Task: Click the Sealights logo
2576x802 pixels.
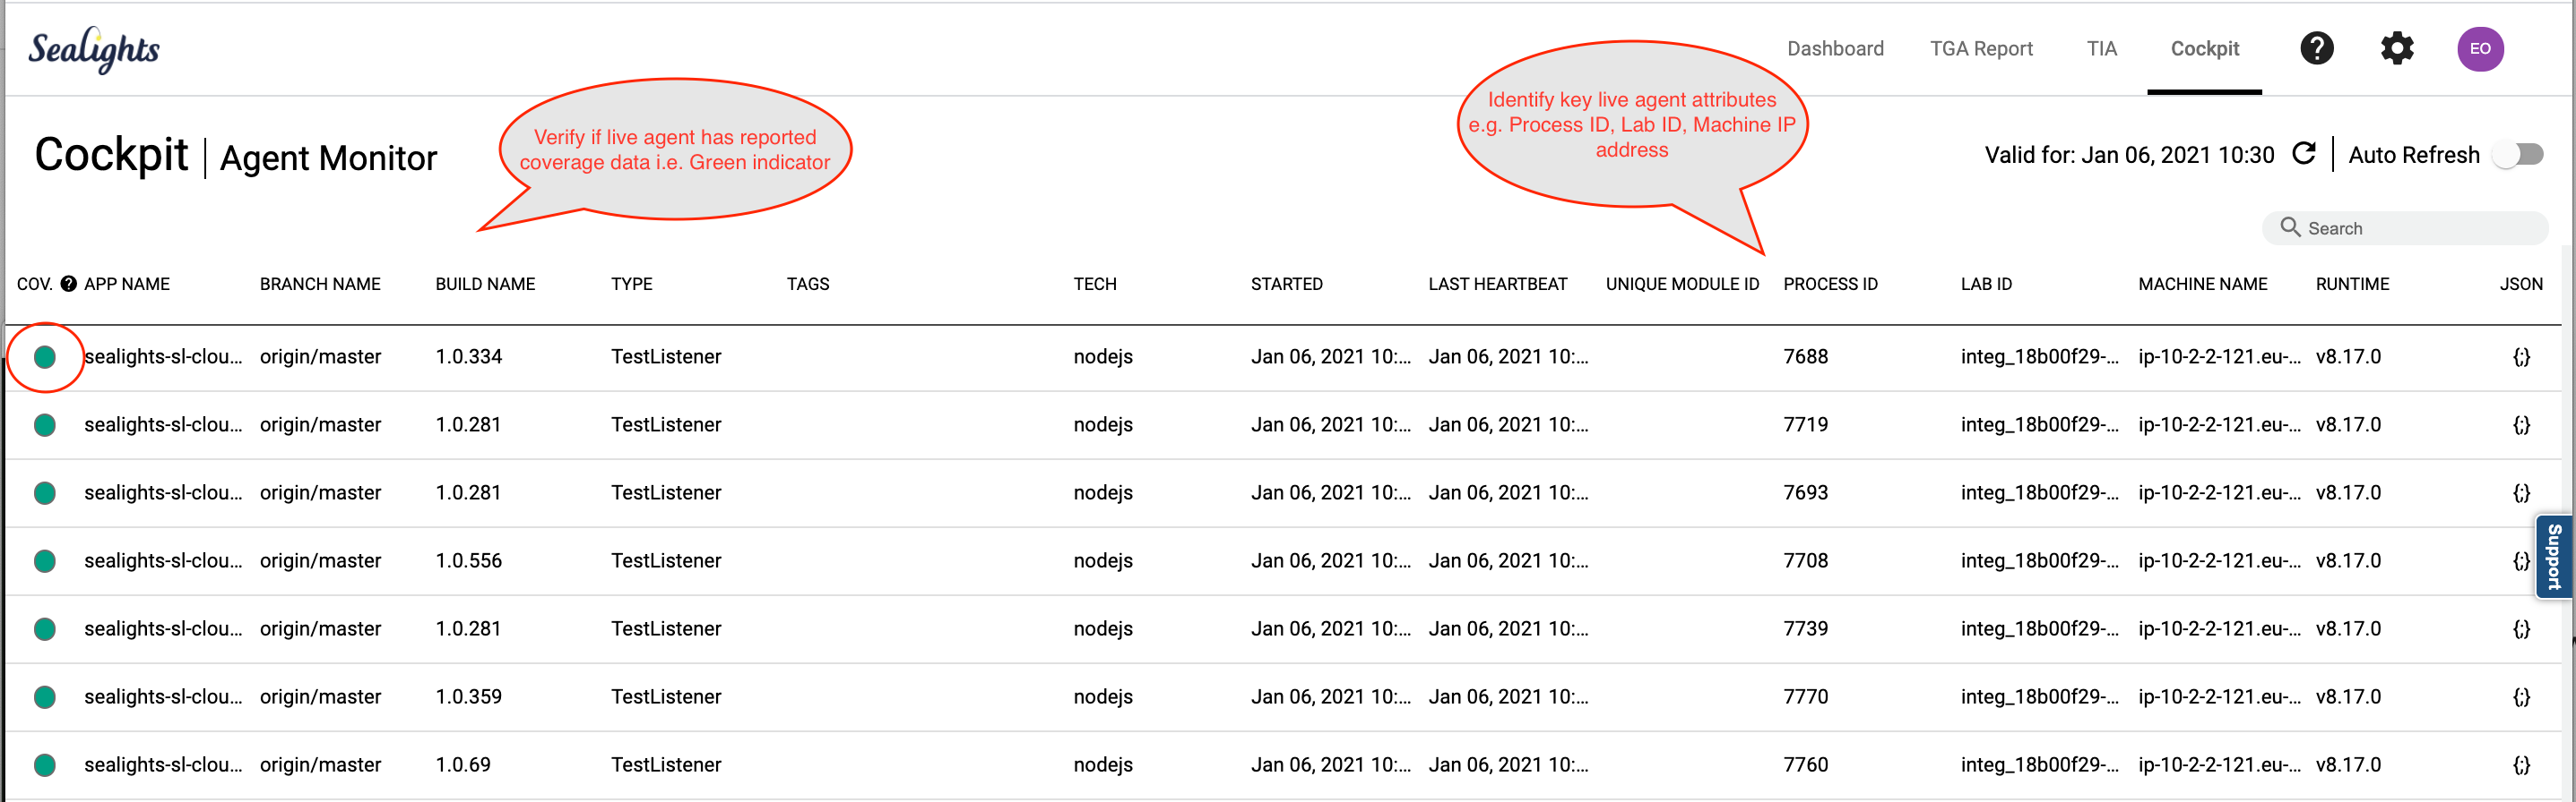Action: [94, 49]
